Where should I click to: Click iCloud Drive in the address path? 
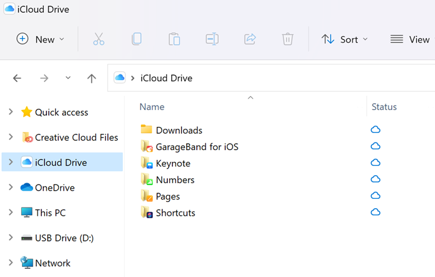click(166, 78)
